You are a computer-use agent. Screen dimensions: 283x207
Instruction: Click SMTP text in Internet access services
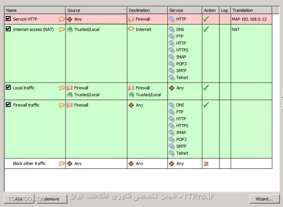[x=181, y=71]
